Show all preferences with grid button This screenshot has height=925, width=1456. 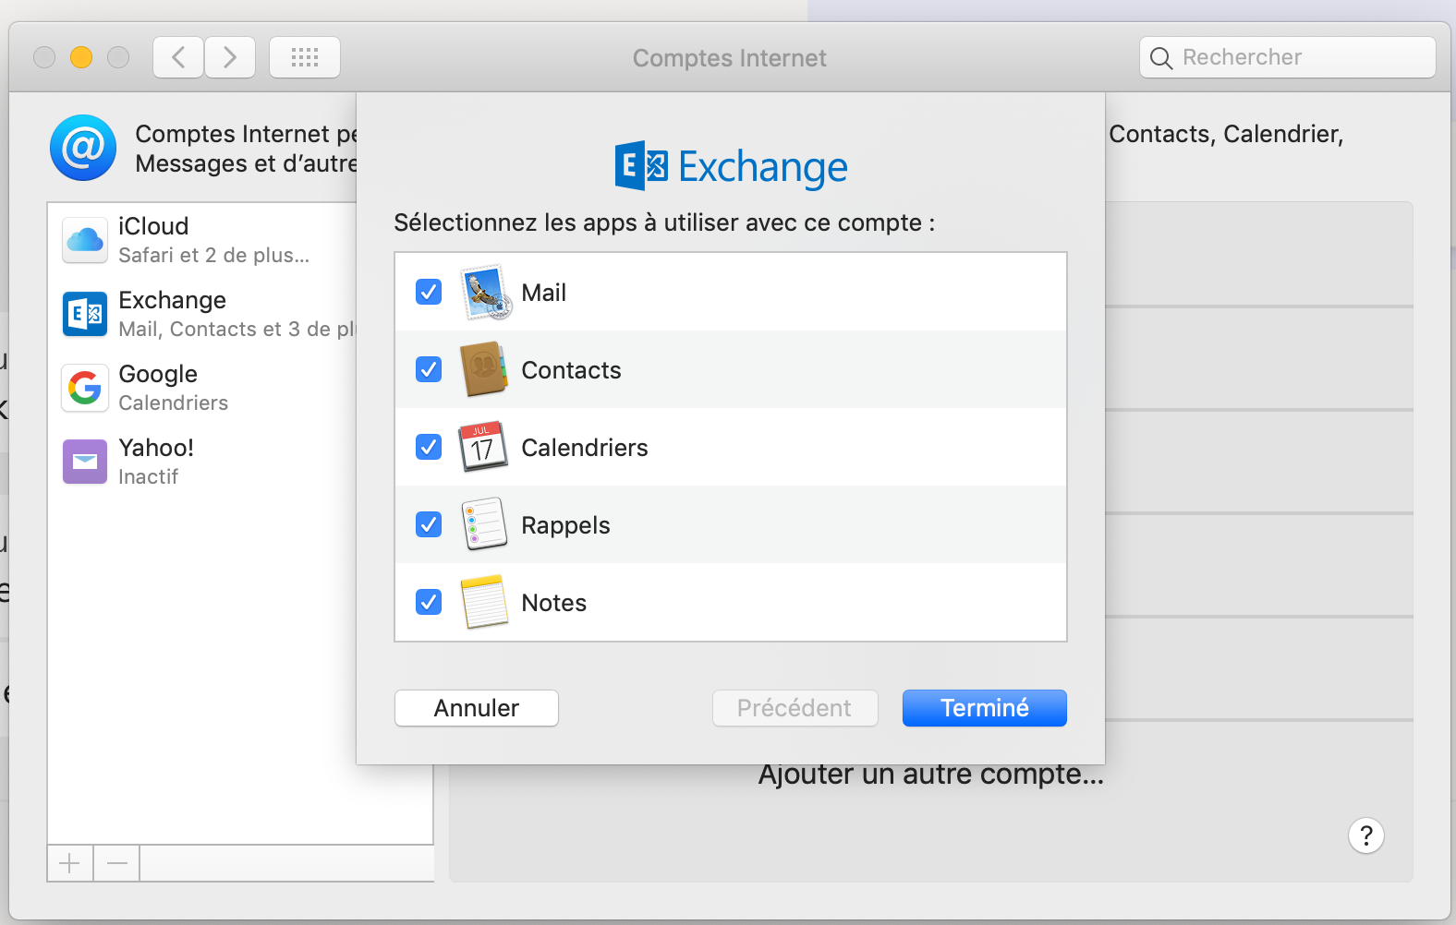pos(305,58)
